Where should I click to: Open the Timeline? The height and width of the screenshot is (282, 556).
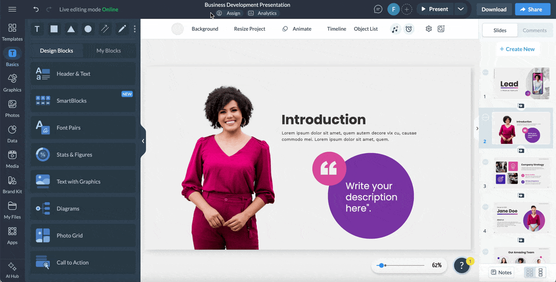[x=336, y=29]
